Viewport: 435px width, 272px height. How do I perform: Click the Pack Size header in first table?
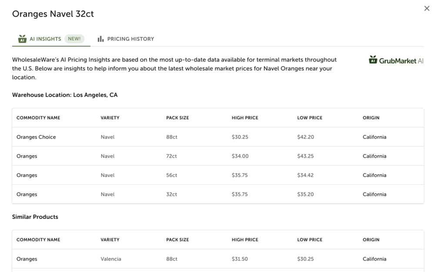click(x=177, y=118)
